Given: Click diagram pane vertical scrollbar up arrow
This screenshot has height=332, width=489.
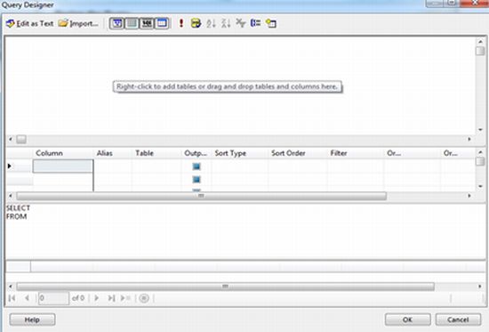Looking at the screenshot, I should 480,42.
